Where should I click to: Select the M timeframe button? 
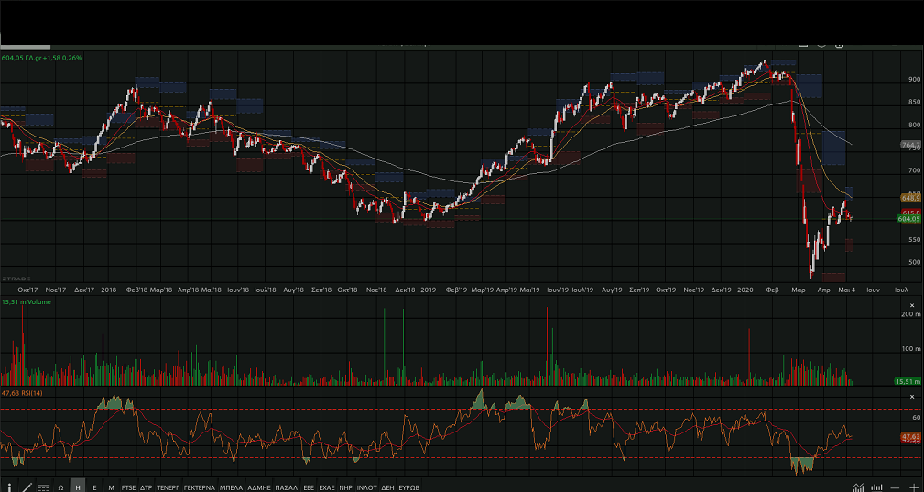(x=111, y=487)
